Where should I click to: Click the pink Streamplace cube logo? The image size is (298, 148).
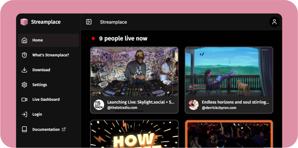(24, 22)
